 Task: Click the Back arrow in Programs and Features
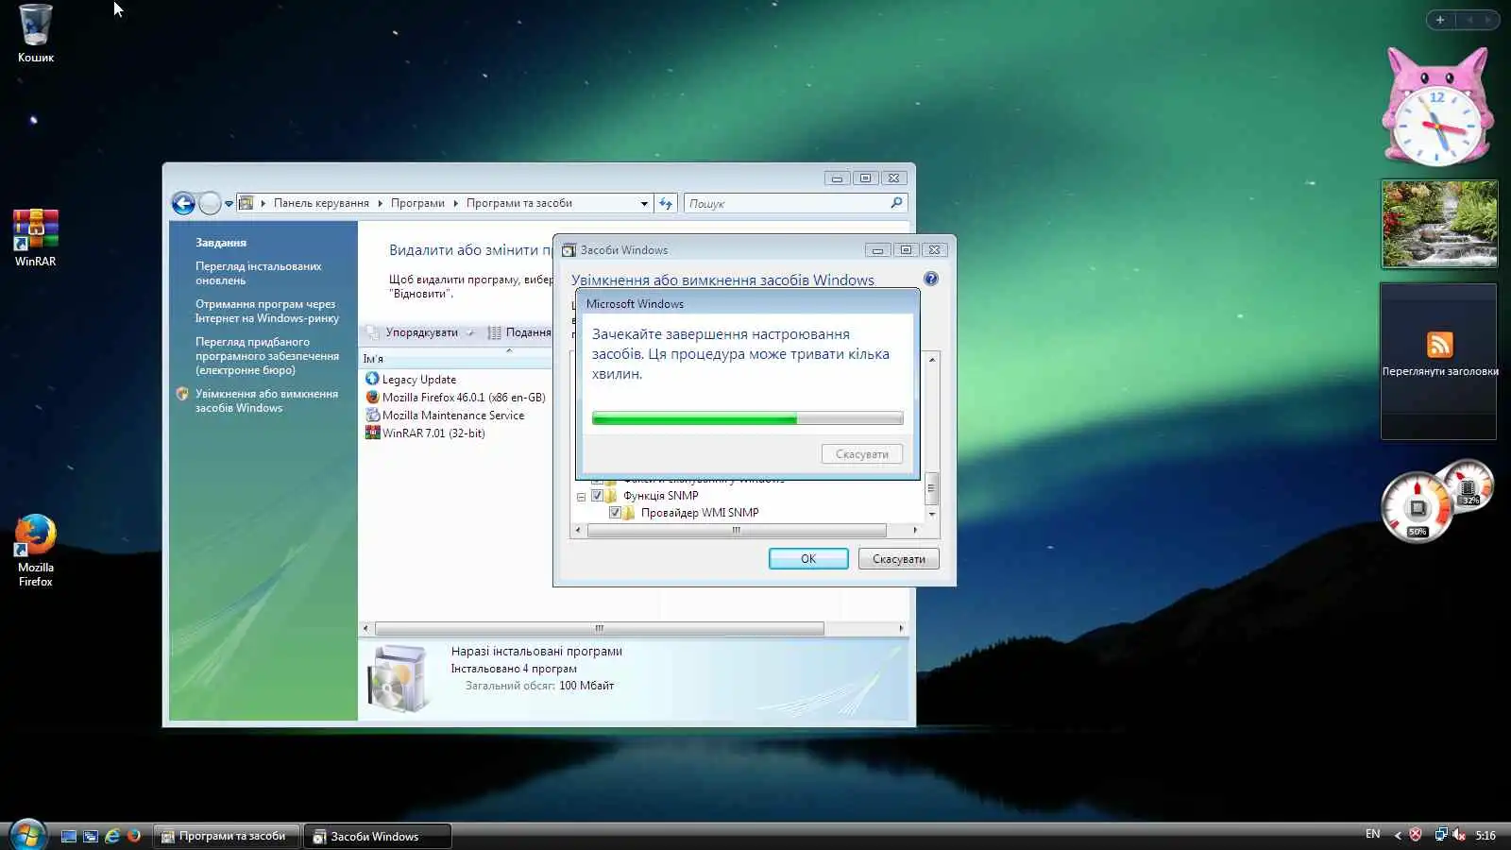pos(183,203)
